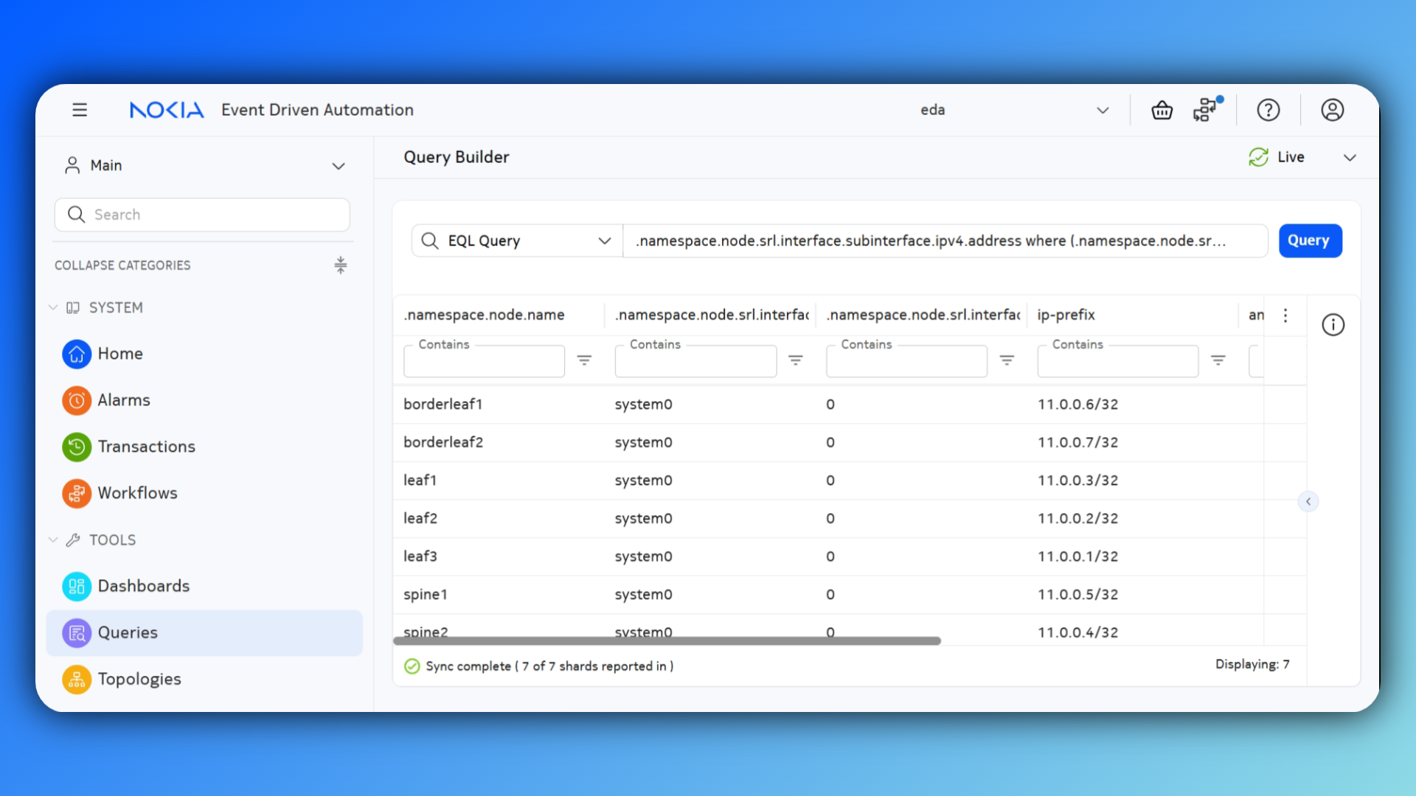Image resolution: width=1416 pixels, height=796 pixels.
Task: Collapse the SYSTEM category
Action: pyautogui.click(x=53, y=307)
